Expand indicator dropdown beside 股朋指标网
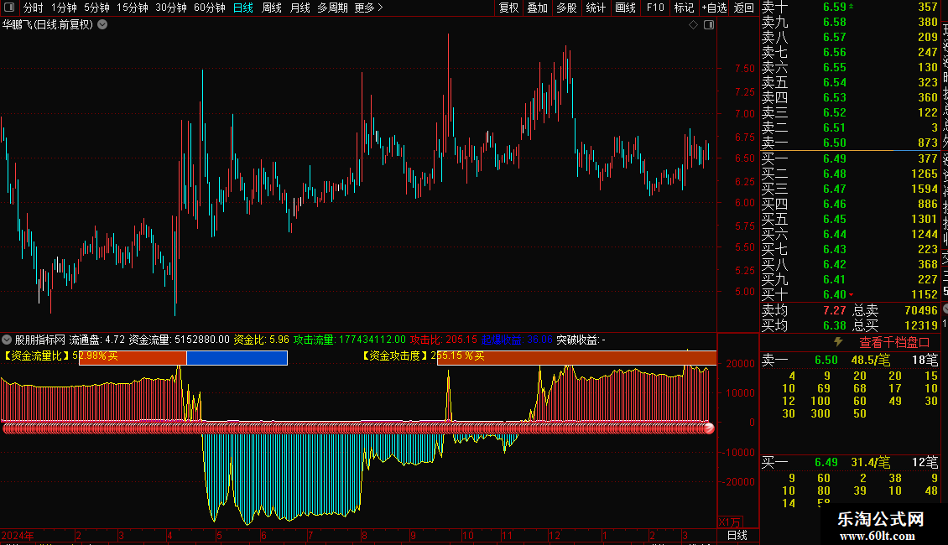Screen dimensions: 948x545 tap(7, 340)
